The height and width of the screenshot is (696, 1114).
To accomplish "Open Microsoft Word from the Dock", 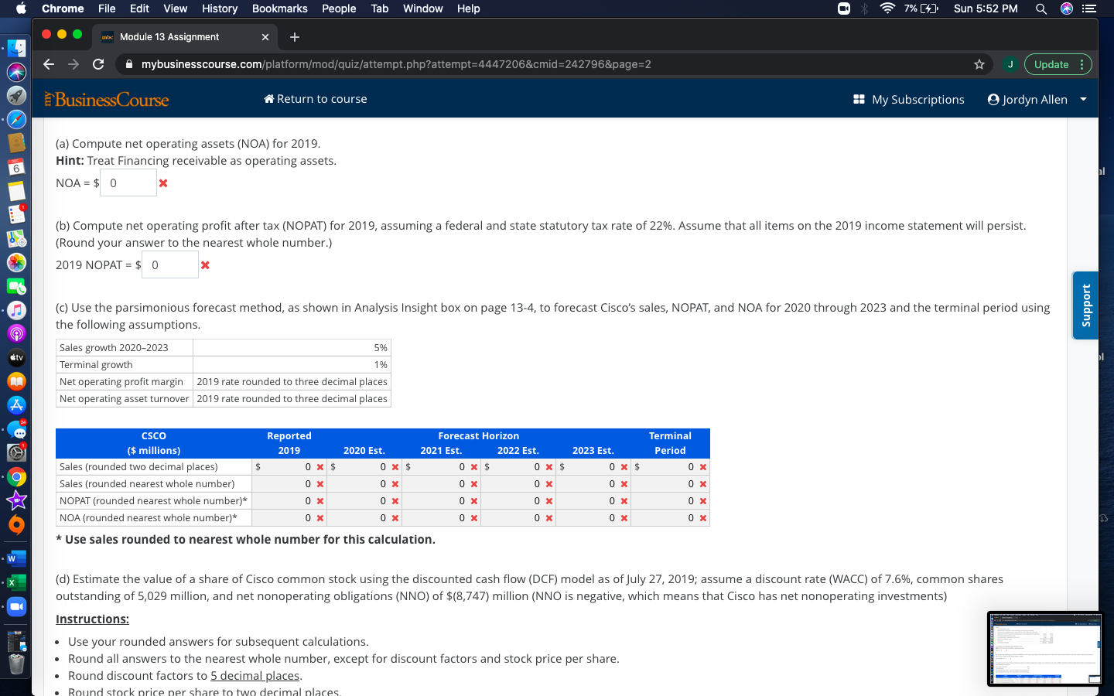I will (16, 558).
